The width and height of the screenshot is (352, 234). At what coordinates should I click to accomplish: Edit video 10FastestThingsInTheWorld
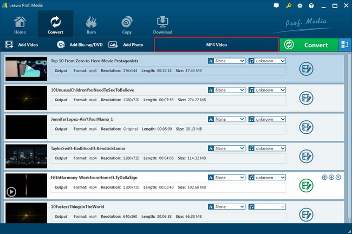point(306,214)
